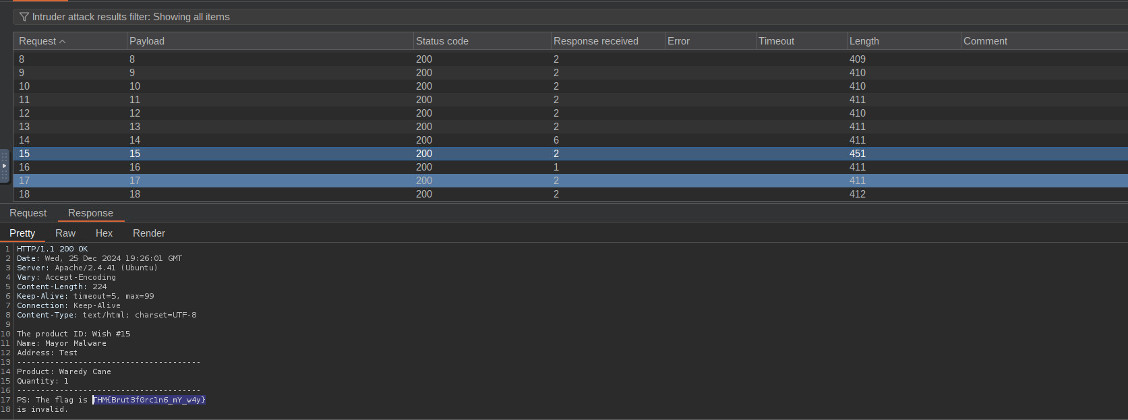Select the Response tab
Screen dimensions: 1128x420
tap(90, 213)
